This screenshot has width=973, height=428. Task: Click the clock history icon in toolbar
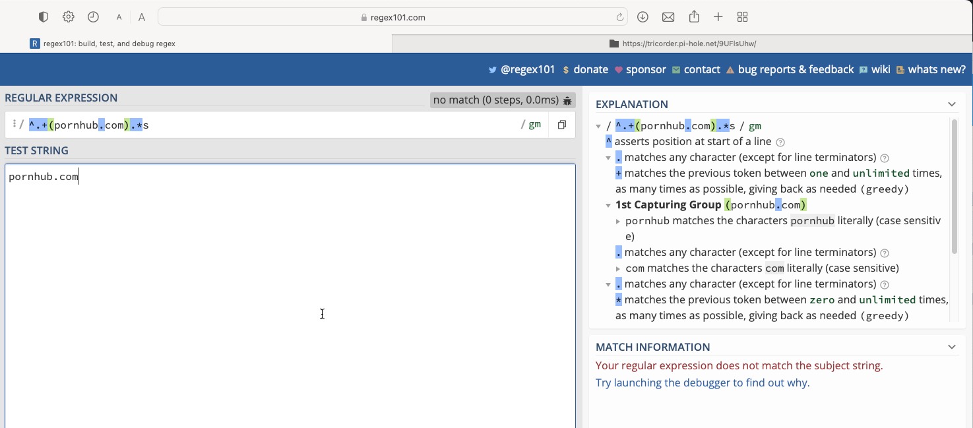click(93, 17)
